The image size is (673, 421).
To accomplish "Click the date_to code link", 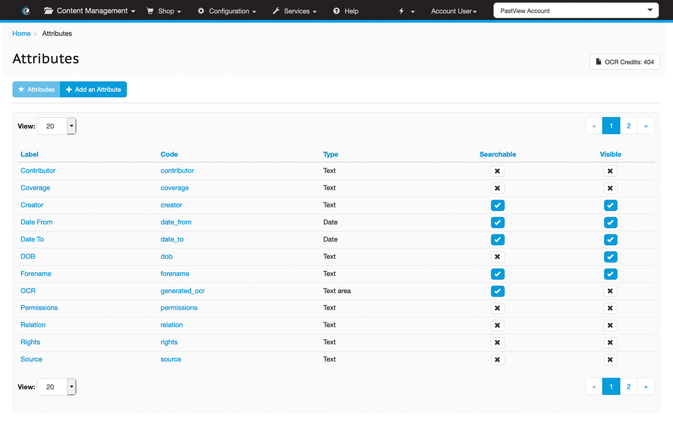I will point(172,239).
